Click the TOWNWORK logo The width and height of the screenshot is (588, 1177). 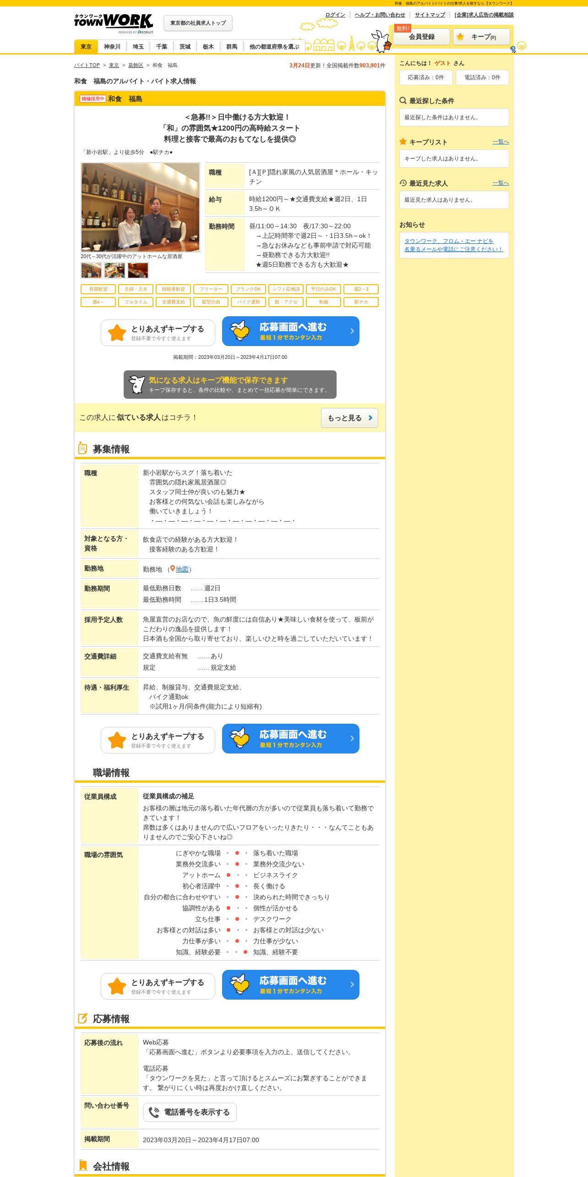[114, 23]
